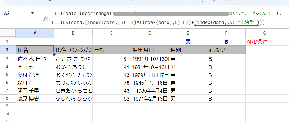Click cell 1979年11月17日

150,75
